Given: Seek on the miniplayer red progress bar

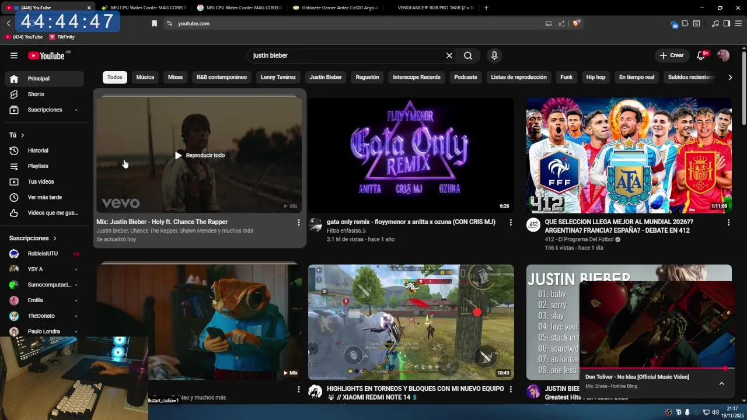Looking at the screenshot, I should [x=657, y=368].
